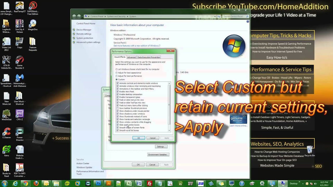This screenshot has width=333, height=187.
Task: Click the taskbar clock showing 6:15 PM
Action: 324,183
